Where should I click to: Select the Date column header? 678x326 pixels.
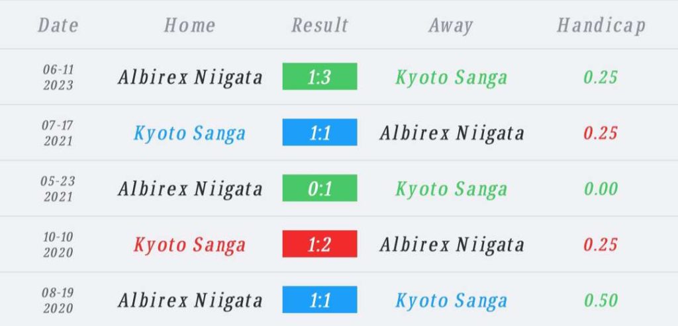[x=58, y=24]
